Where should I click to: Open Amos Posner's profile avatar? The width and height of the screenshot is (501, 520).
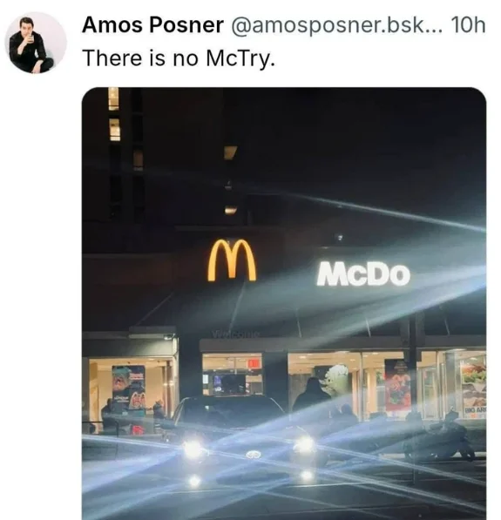point(36,43)
